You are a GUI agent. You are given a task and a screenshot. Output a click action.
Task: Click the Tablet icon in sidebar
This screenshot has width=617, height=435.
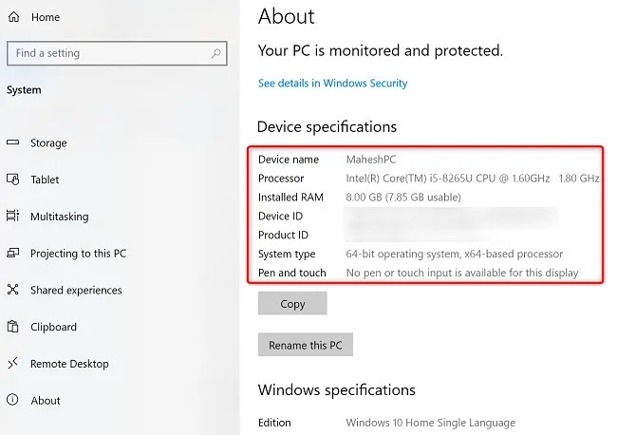click(13, 180)
